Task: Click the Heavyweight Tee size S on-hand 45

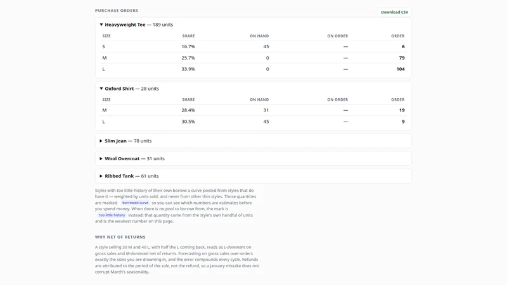Action: click(266, 46)
